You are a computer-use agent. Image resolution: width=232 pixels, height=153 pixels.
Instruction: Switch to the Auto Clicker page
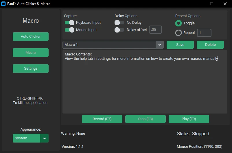pyautogui.click(x=31, y=37)
